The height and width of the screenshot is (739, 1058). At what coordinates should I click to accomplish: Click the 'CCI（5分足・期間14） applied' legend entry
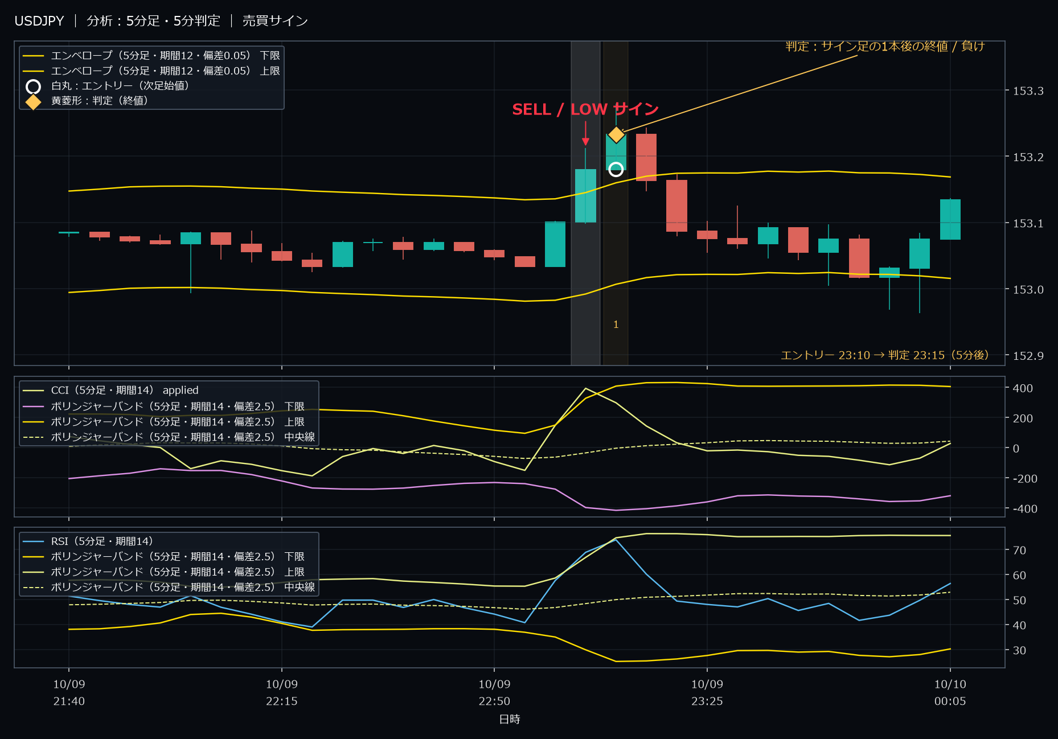click(x=111, y=391)
